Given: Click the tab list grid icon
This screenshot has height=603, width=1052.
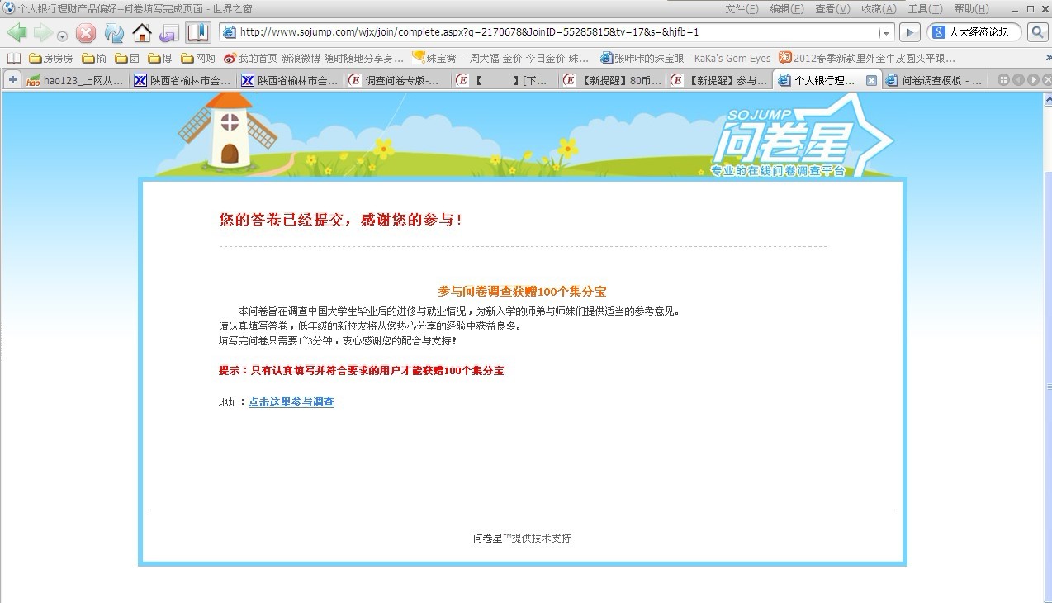Looking at the screenshot, I should coord(1003,79).
